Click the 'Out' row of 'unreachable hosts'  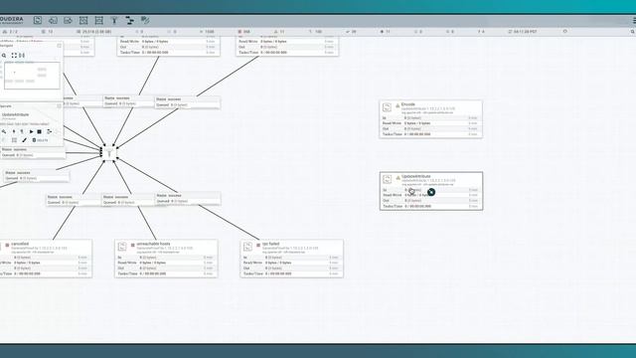[x=166, y=268]
